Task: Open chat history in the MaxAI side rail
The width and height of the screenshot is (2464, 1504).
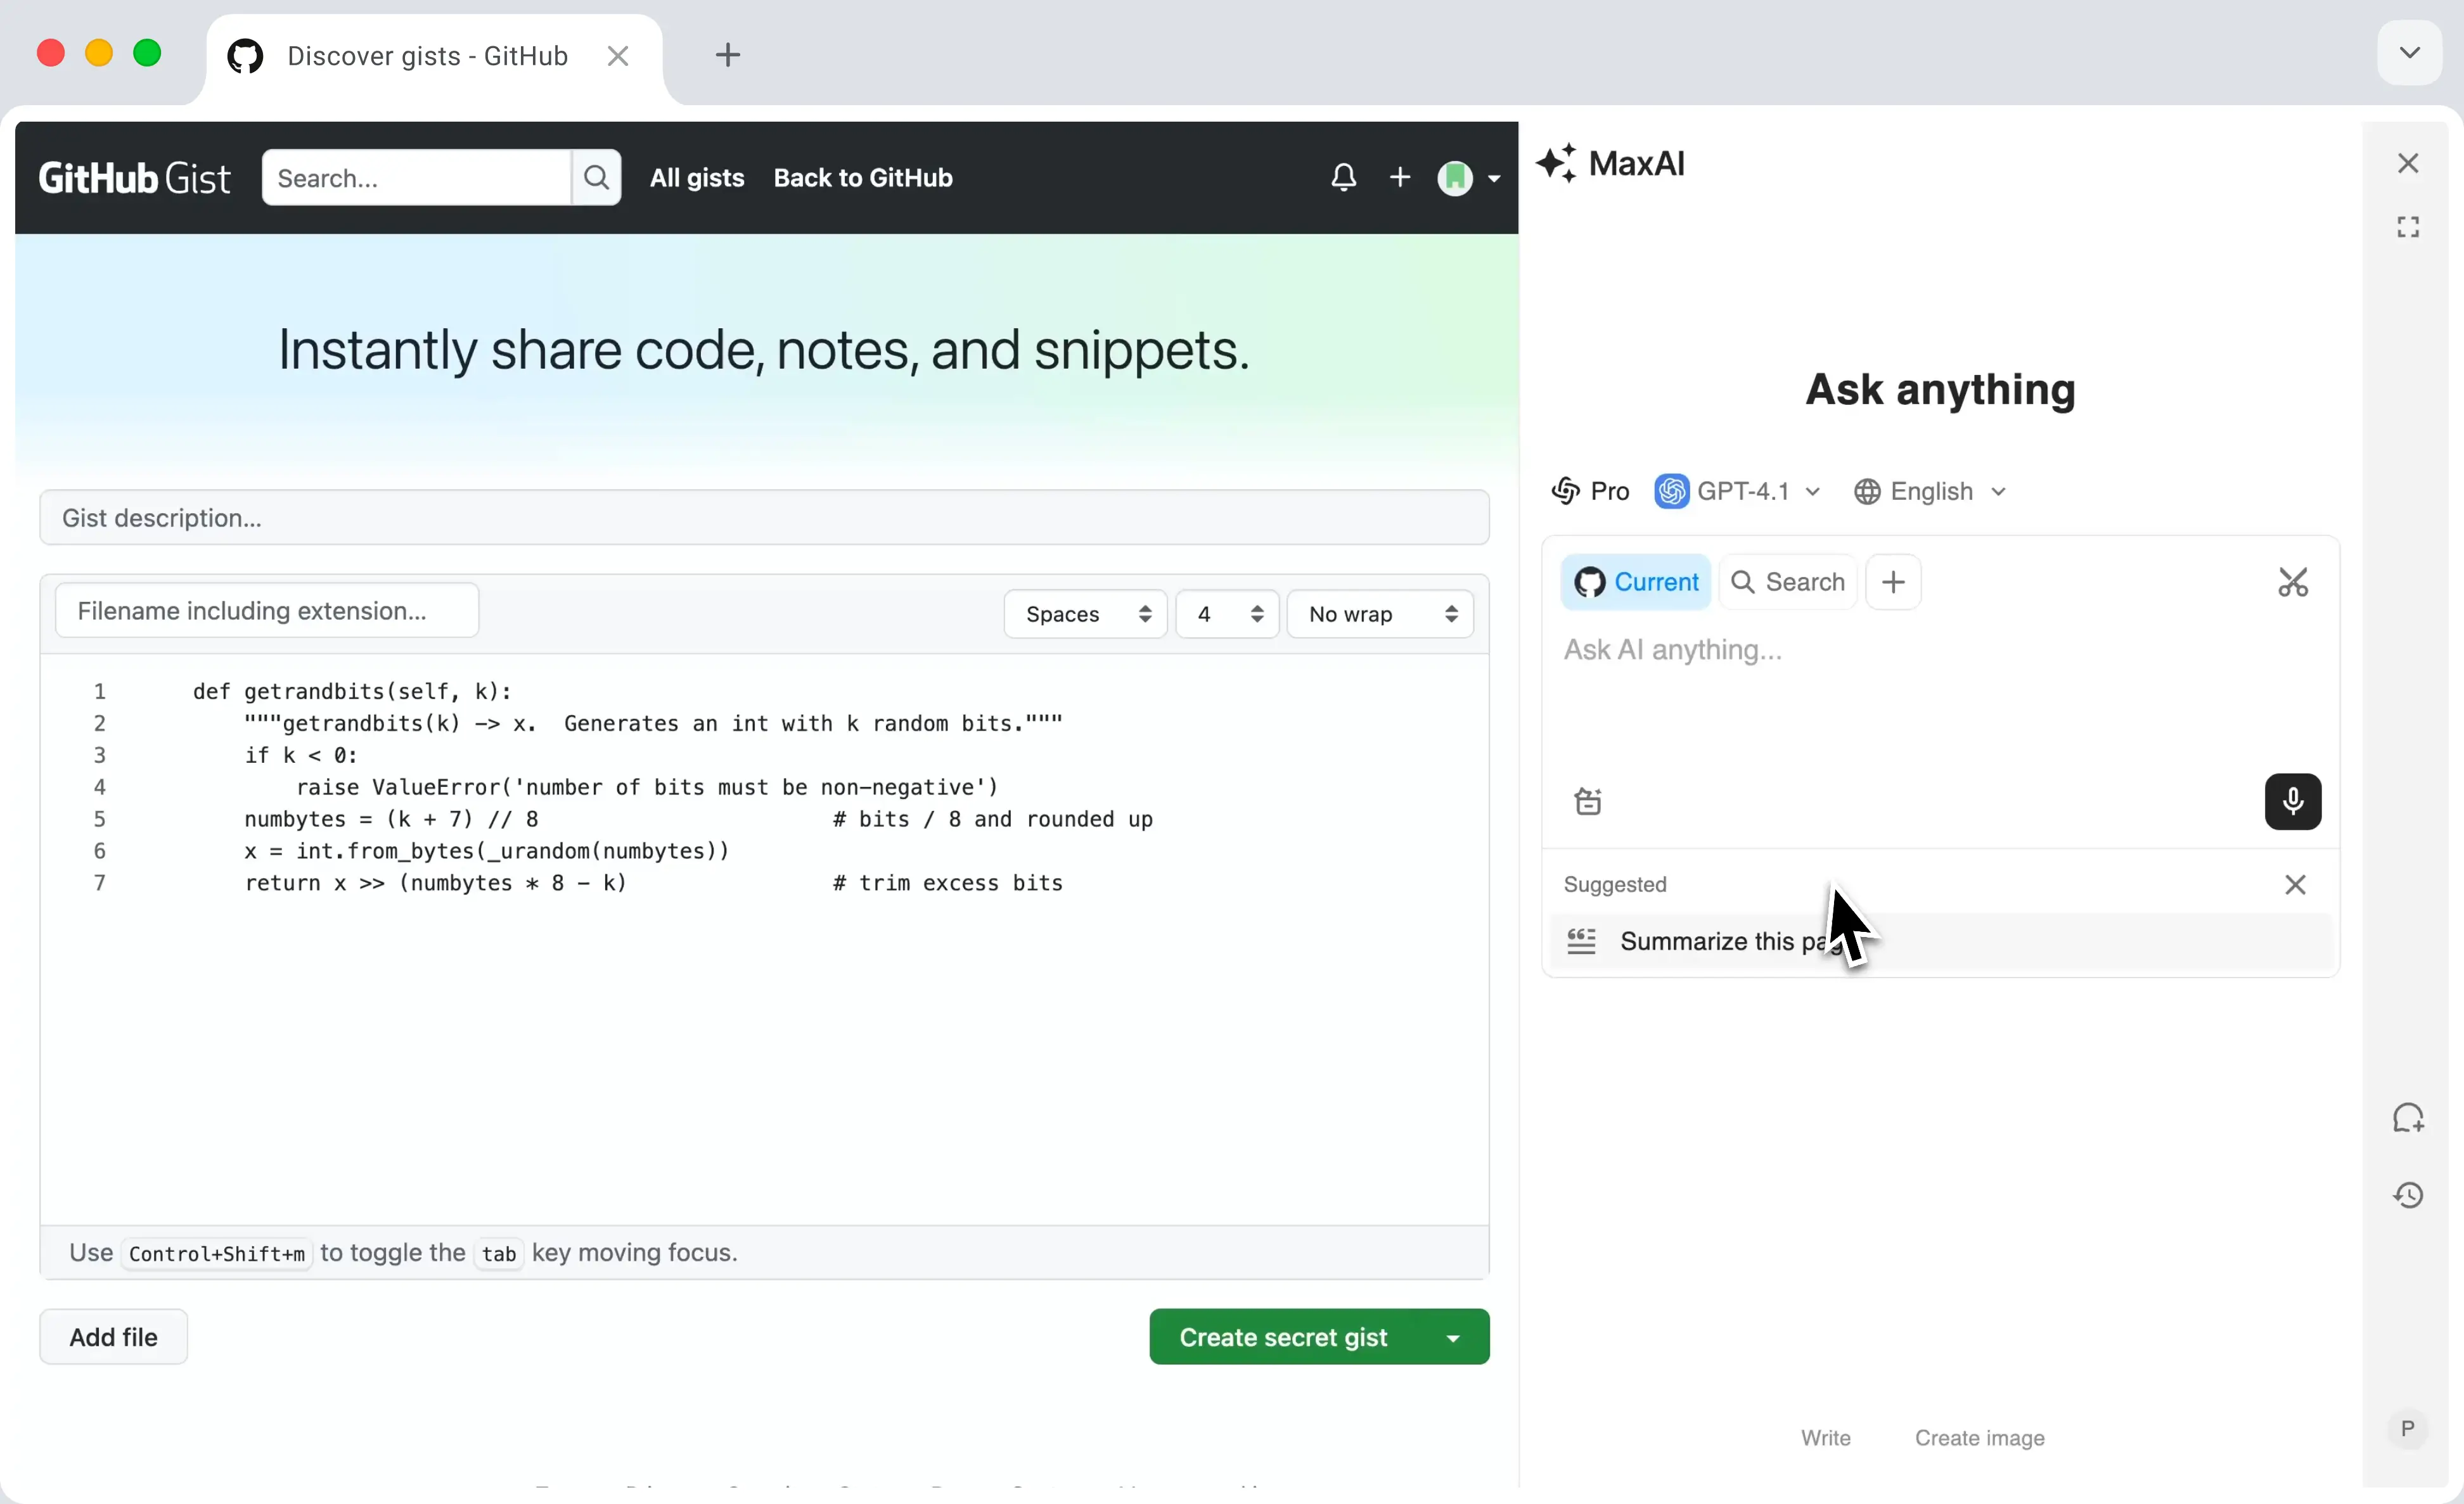Action: (2408, 1195)
